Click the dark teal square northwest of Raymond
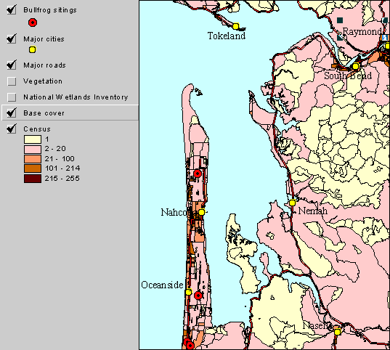The image size is (390, 350). tap(340, 20)
